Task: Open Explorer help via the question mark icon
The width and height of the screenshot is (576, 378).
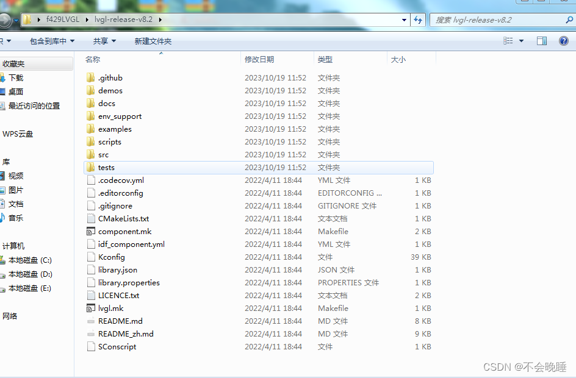Action: tap(563, 41)
